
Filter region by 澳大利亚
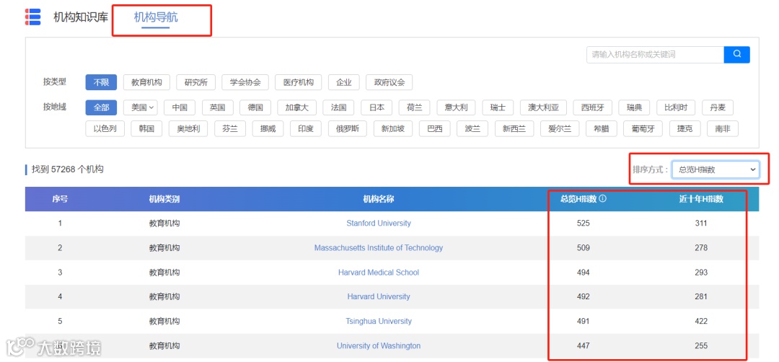tap(544, 107)
